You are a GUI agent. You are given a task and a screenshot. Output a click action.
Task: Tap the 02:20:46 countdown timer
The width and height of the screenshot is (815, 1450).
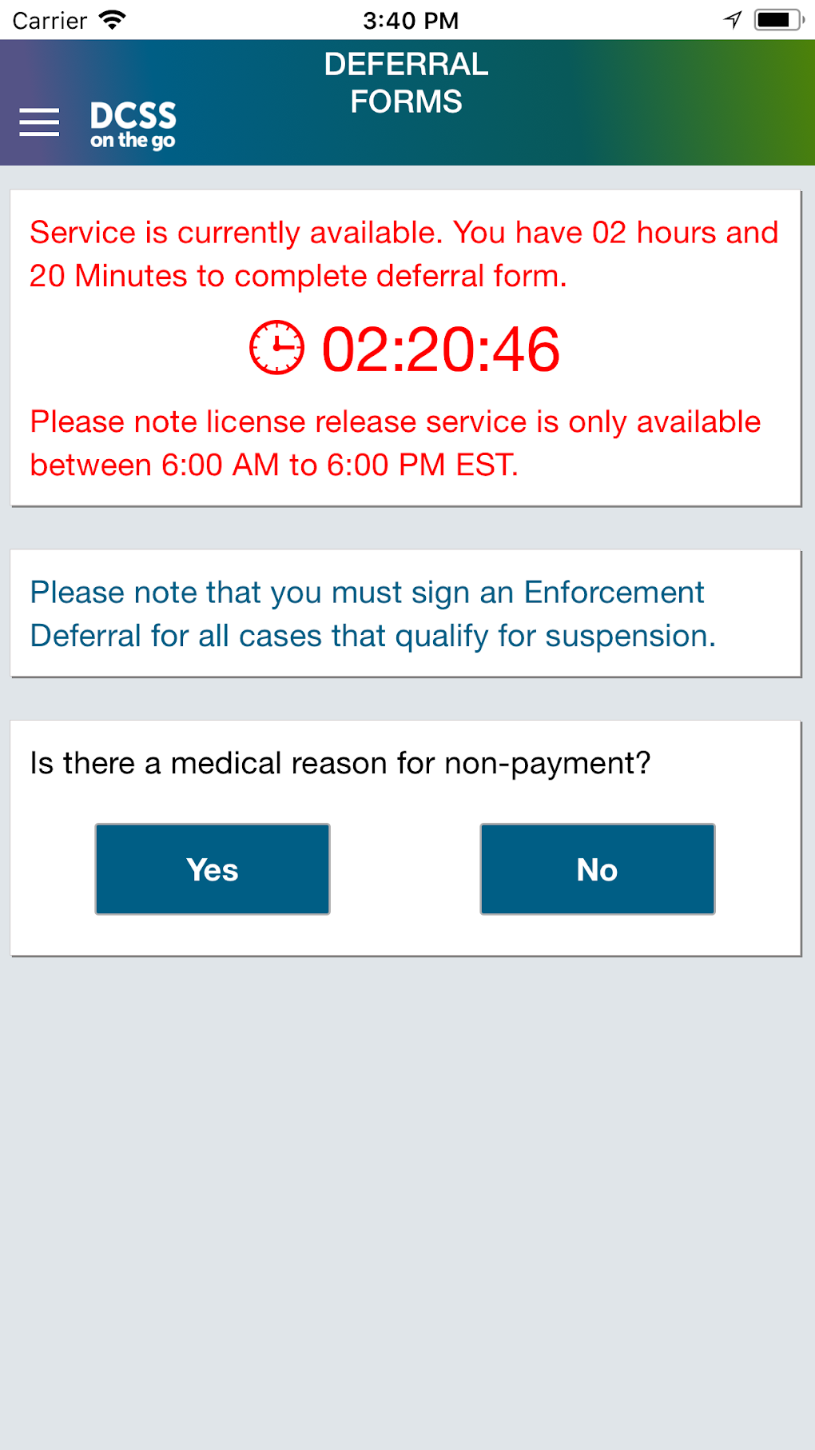pyautogui.click(x=440, y=350)
